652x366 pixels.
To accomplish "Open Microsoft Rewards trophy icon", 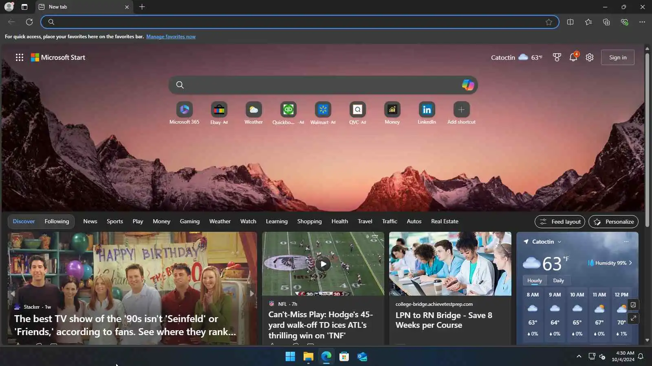I will (557, 57).
